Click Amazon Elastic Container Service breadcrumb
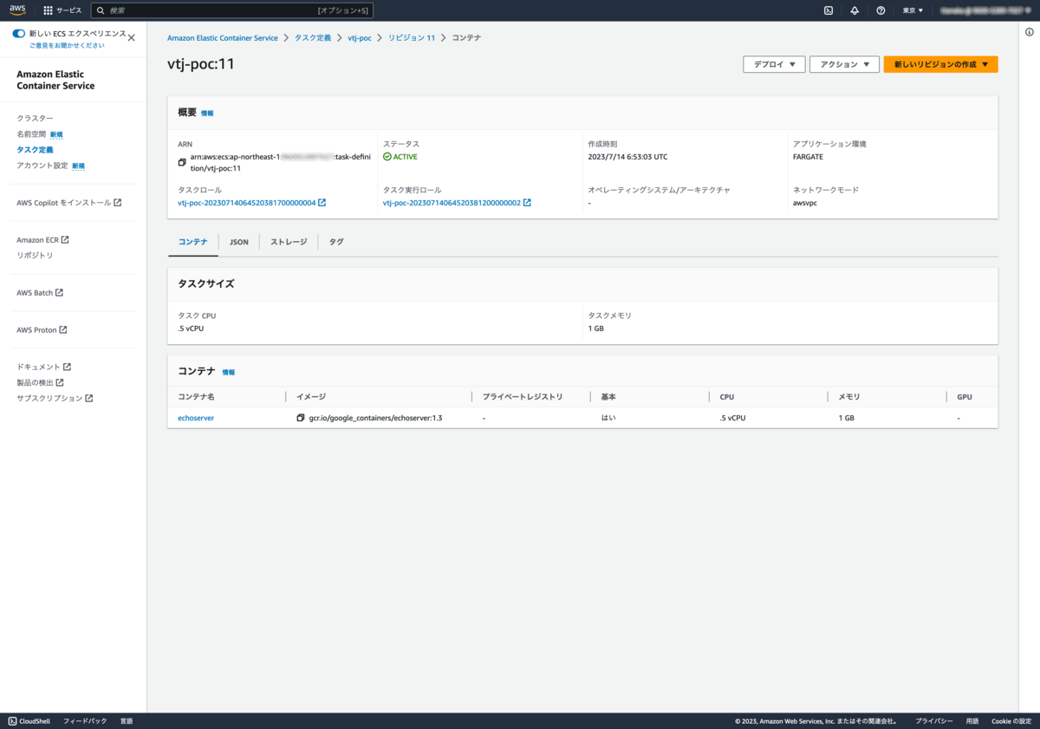 (x=223, y=38)
